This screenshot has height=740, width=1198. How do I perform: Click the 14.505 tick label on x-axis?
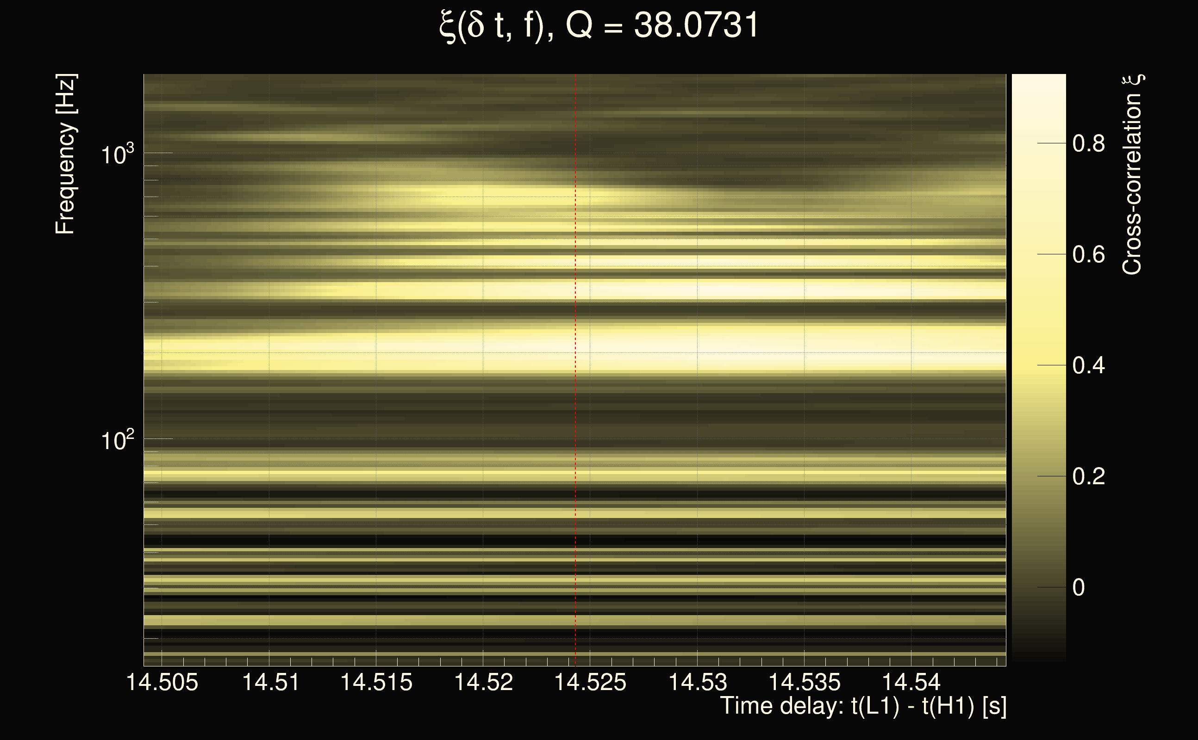click(x=162, y=682)
